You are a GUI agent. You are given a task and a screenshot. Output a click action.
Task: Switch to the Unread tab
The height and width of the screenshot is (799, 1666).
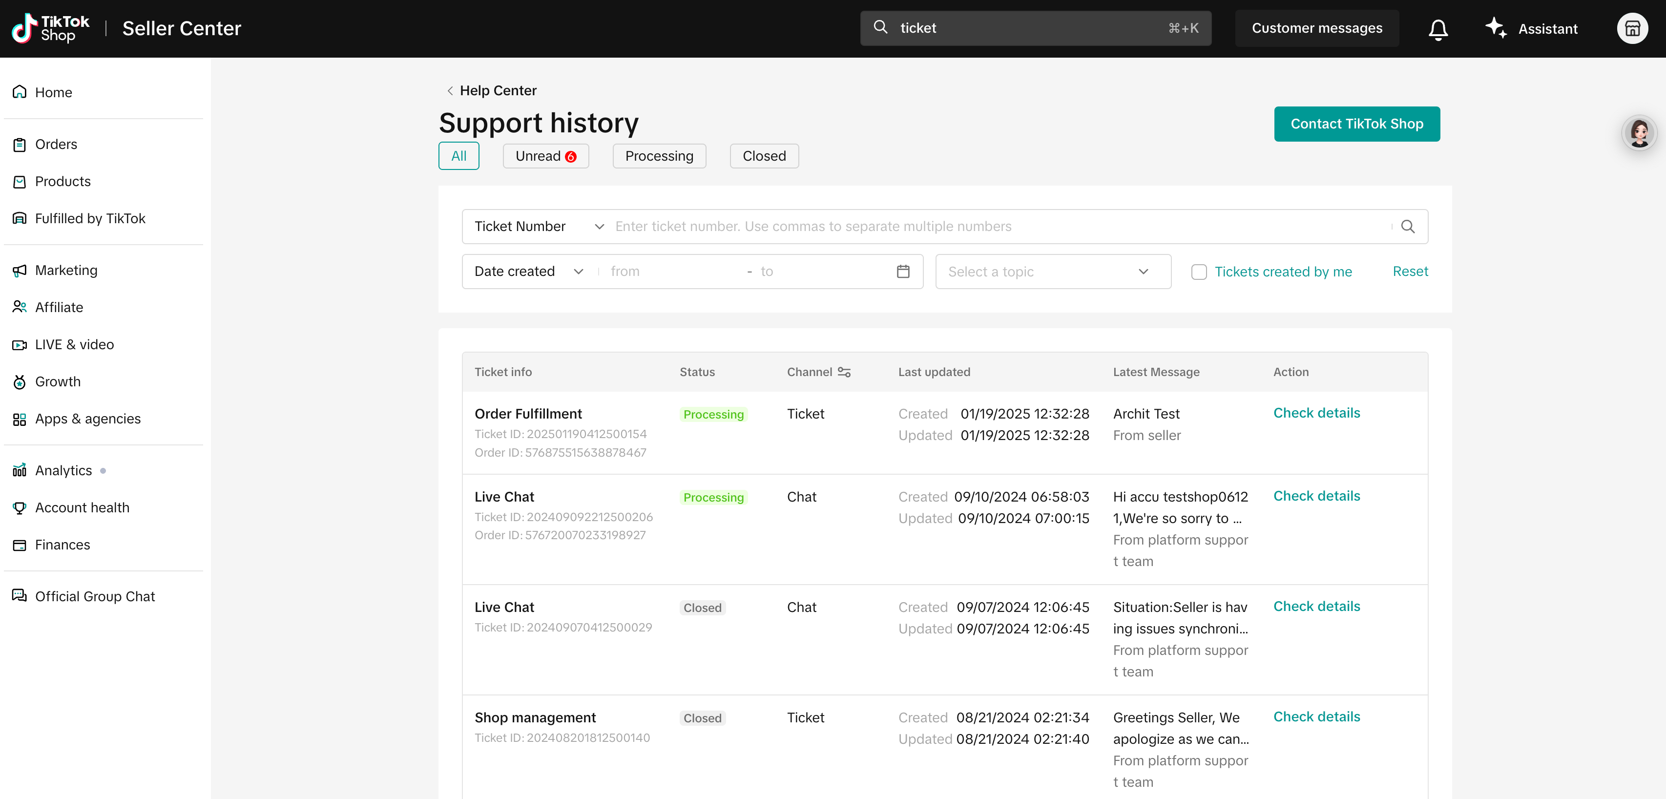545,156
